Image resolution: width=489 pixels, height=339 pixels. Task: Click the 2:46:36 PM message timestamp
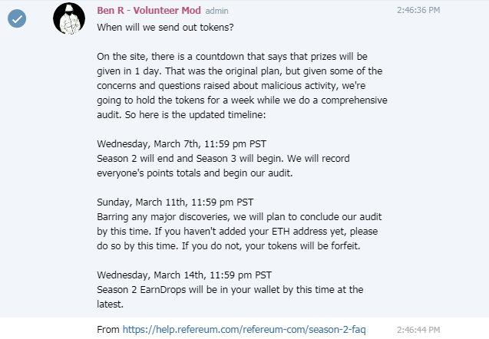[418, 11]
